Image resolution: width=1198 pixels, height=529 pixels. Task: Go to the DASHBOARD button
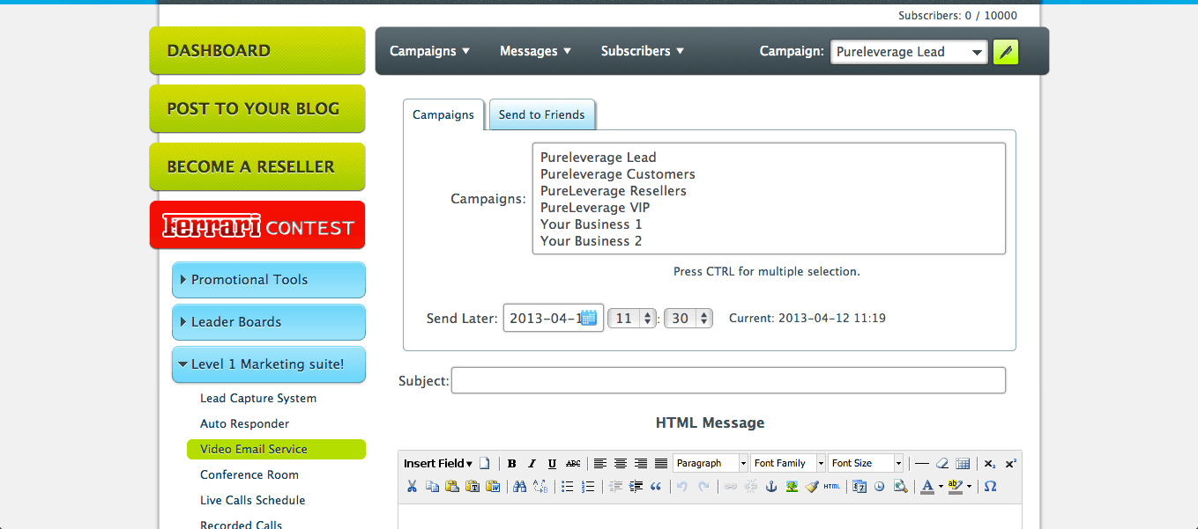257,51
